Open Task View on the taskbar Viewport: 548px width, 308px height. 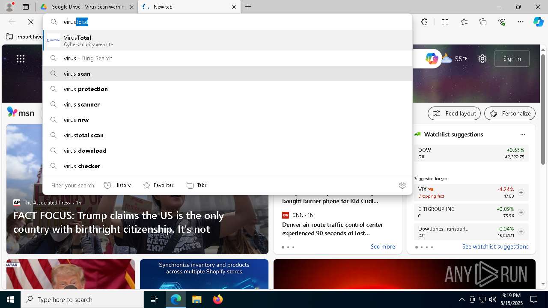154,299
